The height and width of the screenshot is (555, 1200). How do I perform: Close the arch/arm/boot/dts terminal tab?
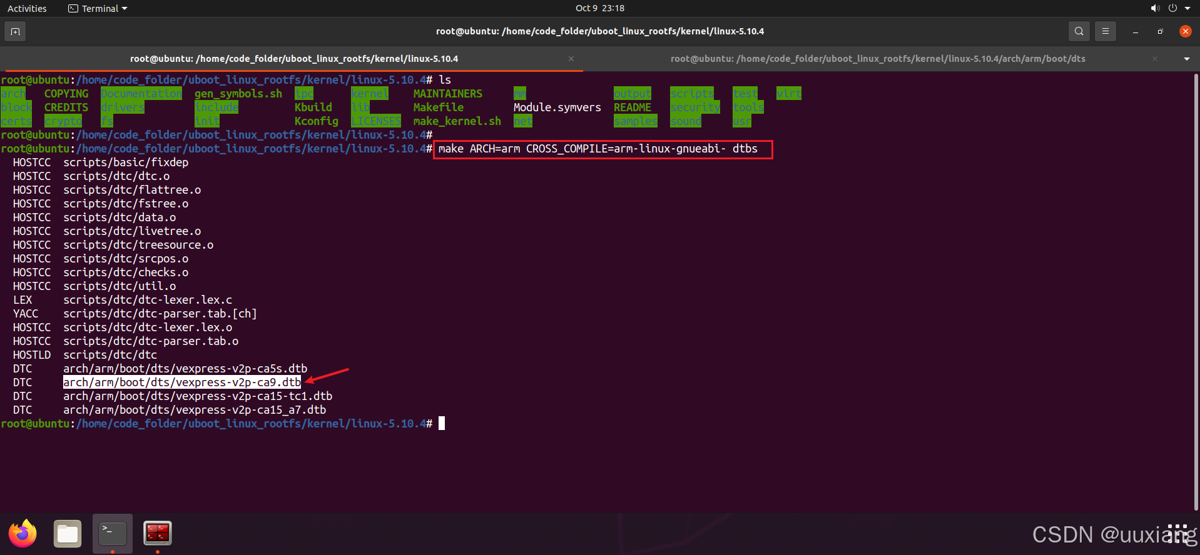1155,59
